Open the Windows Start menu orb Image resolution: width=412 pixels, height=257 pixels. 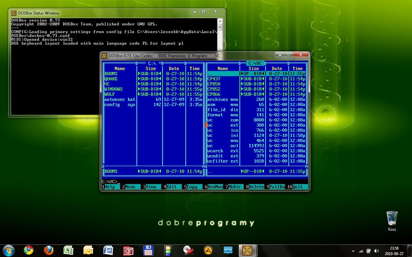(x=8, y=250)
